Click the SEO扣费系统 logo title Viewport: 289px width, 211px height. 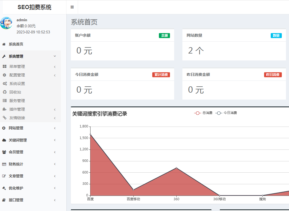click(35, 7)
